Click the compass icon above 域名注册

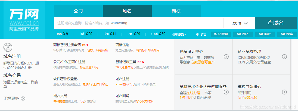8,47
